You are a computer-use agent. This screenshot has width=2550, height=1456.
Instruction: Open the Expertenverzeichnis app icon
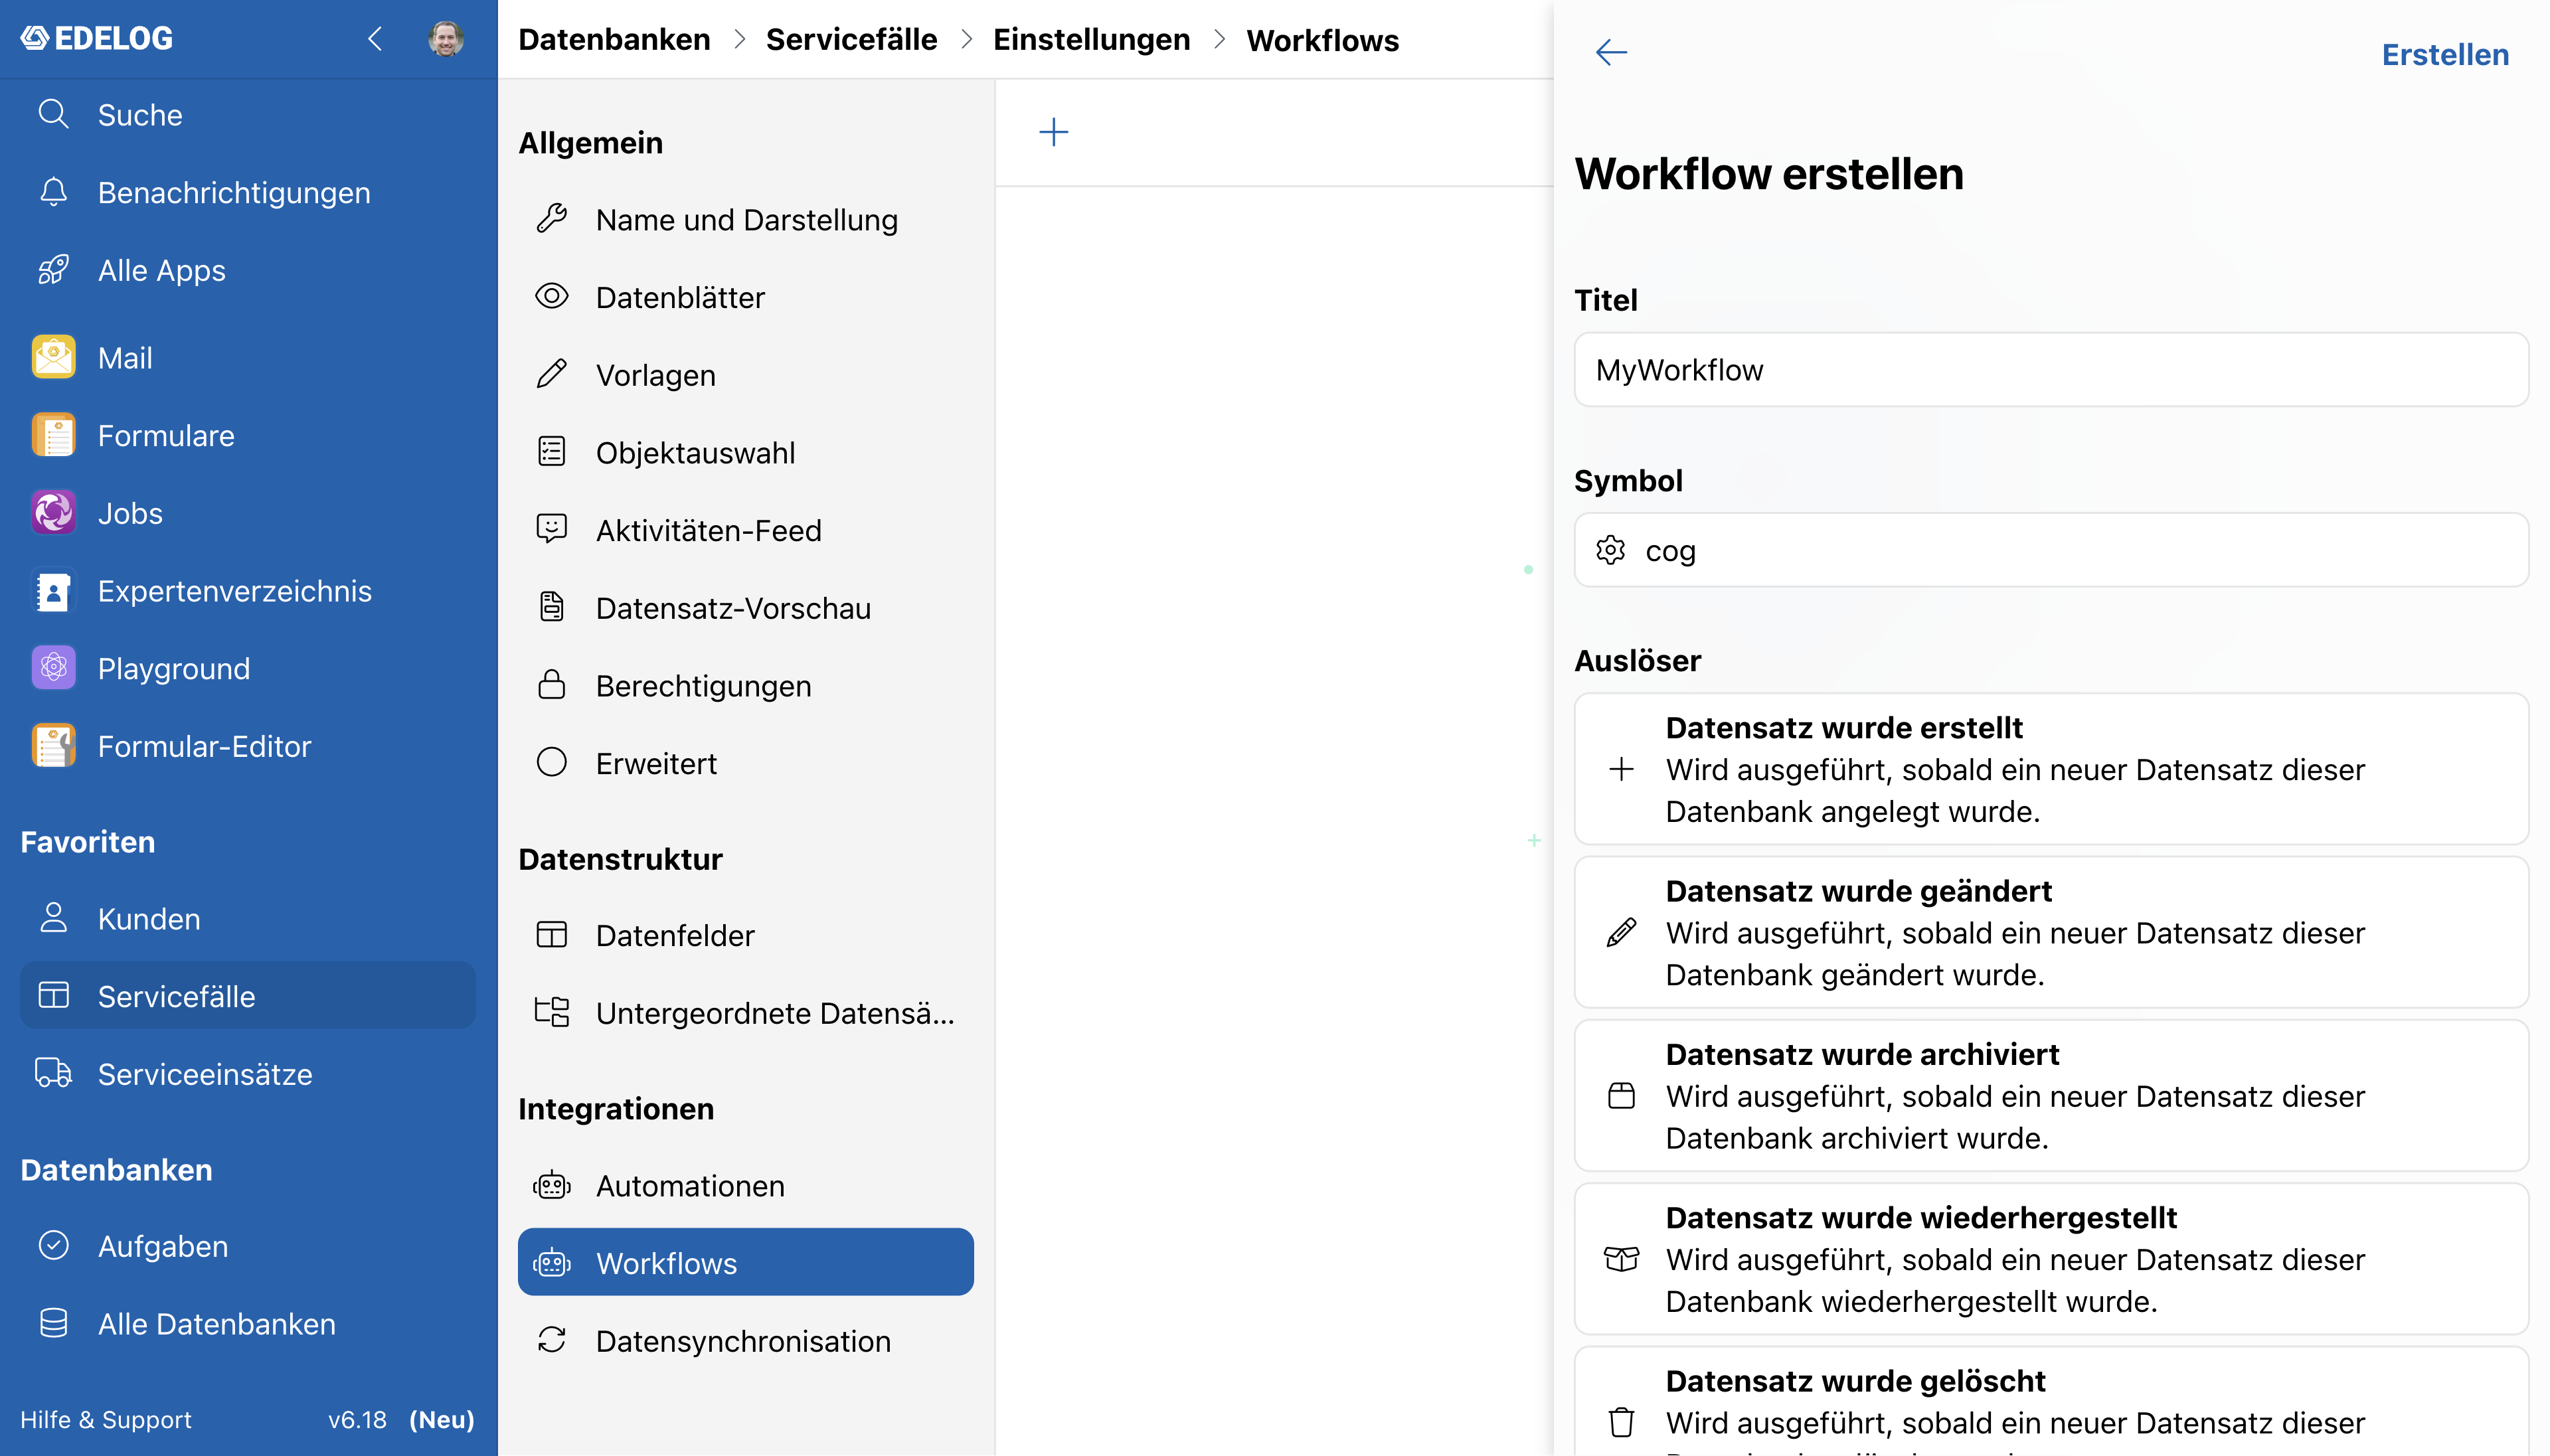(x=53, y=591)
